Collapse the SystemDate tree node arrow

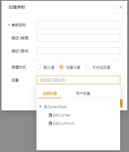pos(40,107)
